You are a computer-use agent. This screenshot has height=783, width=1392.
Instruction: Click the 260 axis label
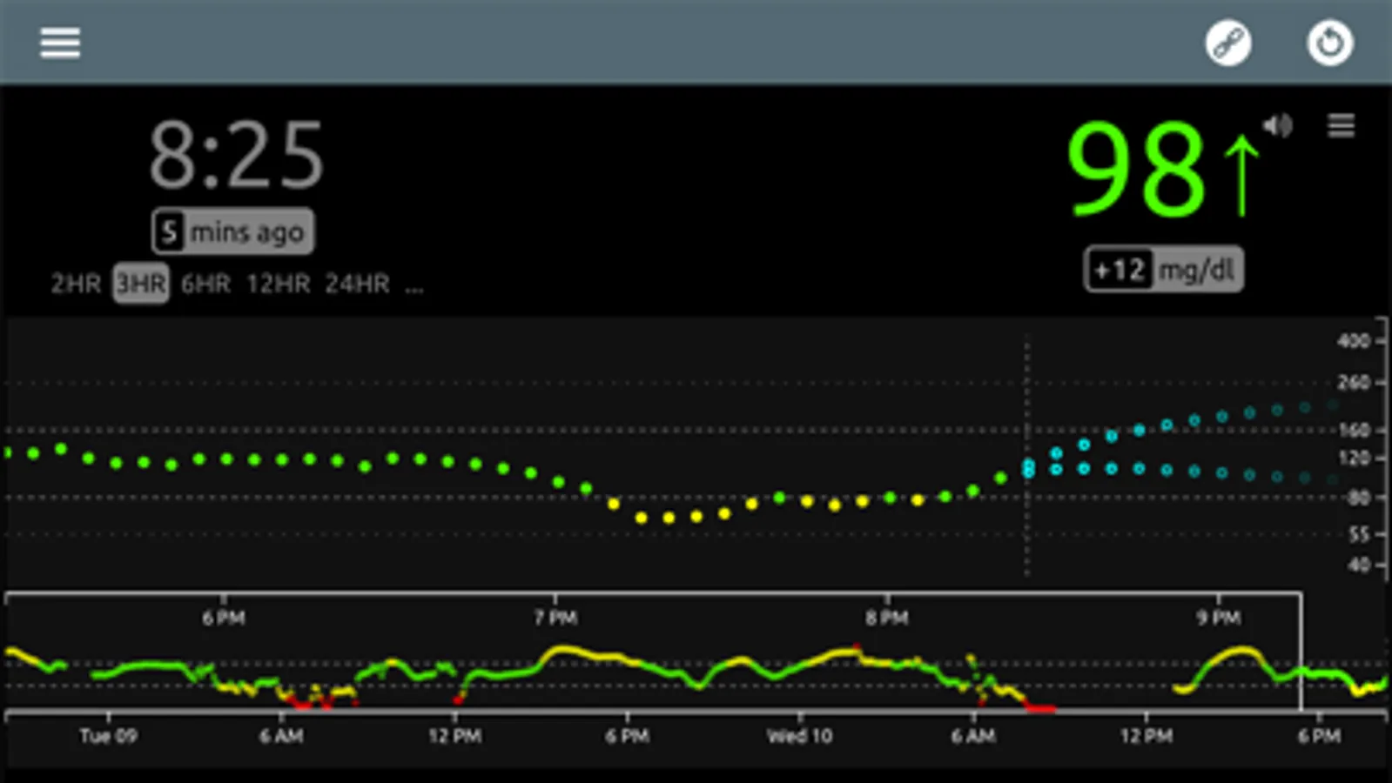click(x=1354, y=382)
